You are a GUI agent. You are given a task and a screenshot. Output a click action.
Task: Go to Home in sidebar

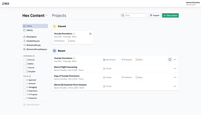coord(35,26)
